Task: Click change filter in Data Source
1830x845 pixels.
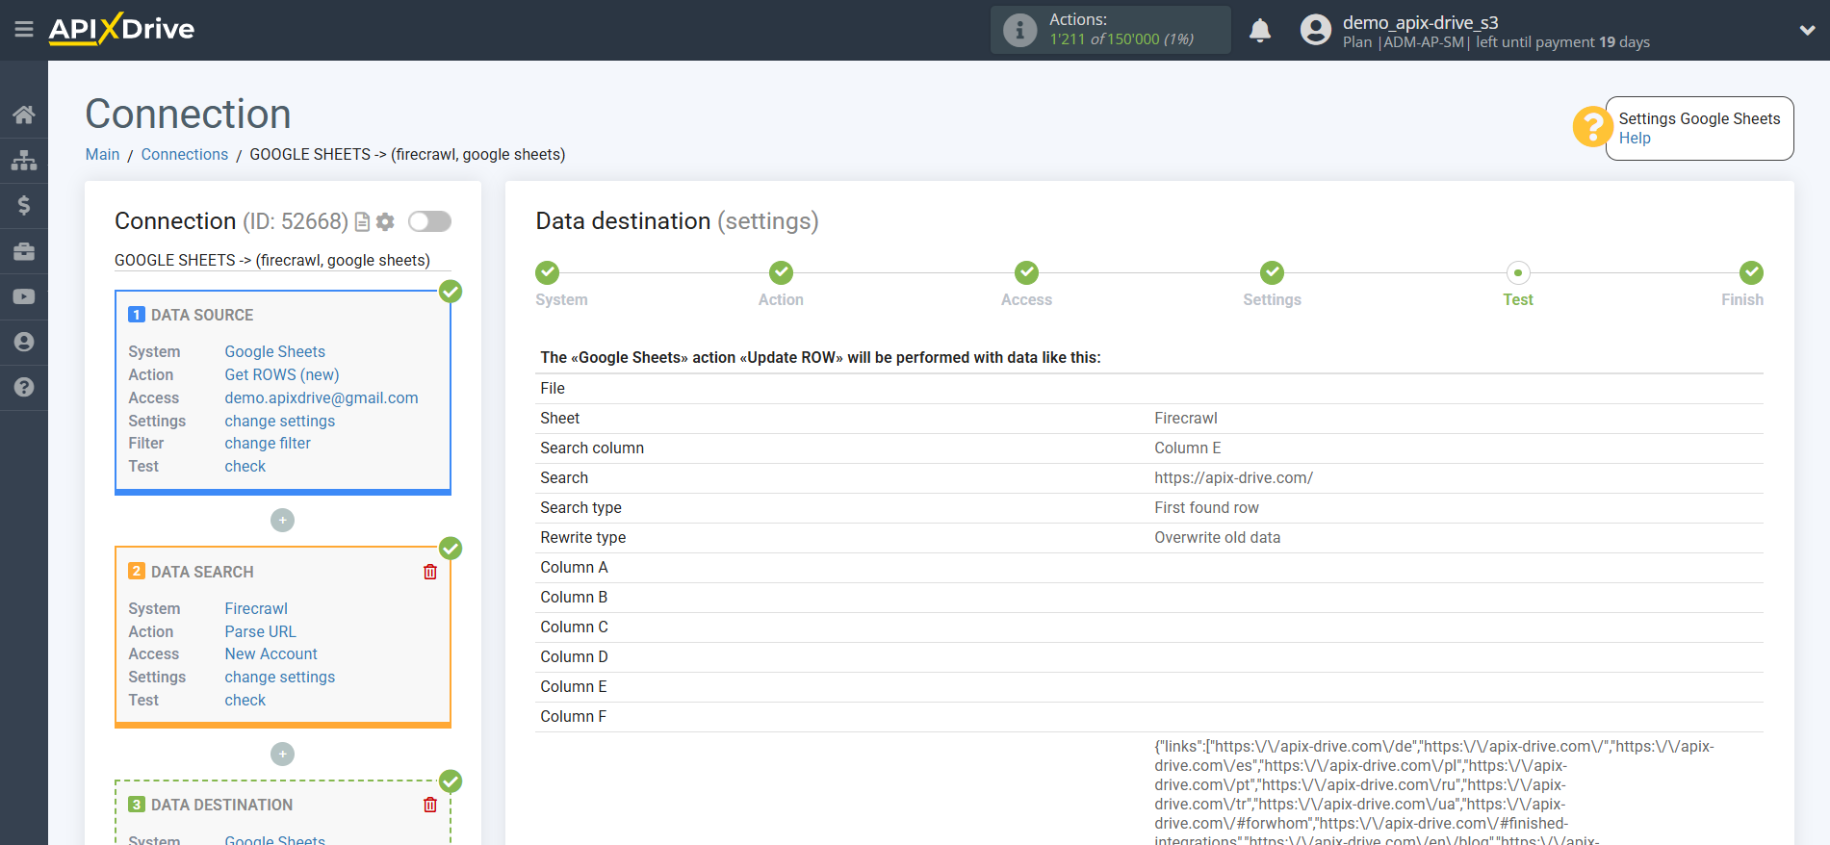Action: coord(268,444)
